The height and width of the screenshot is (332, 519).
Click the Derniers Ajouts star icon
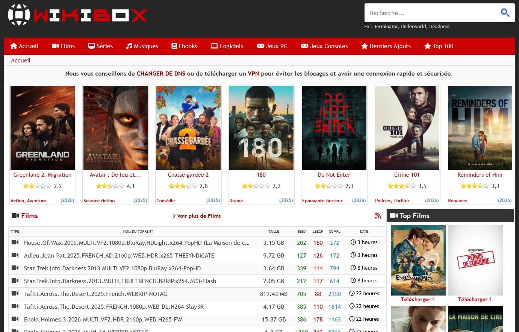point(364,46)
